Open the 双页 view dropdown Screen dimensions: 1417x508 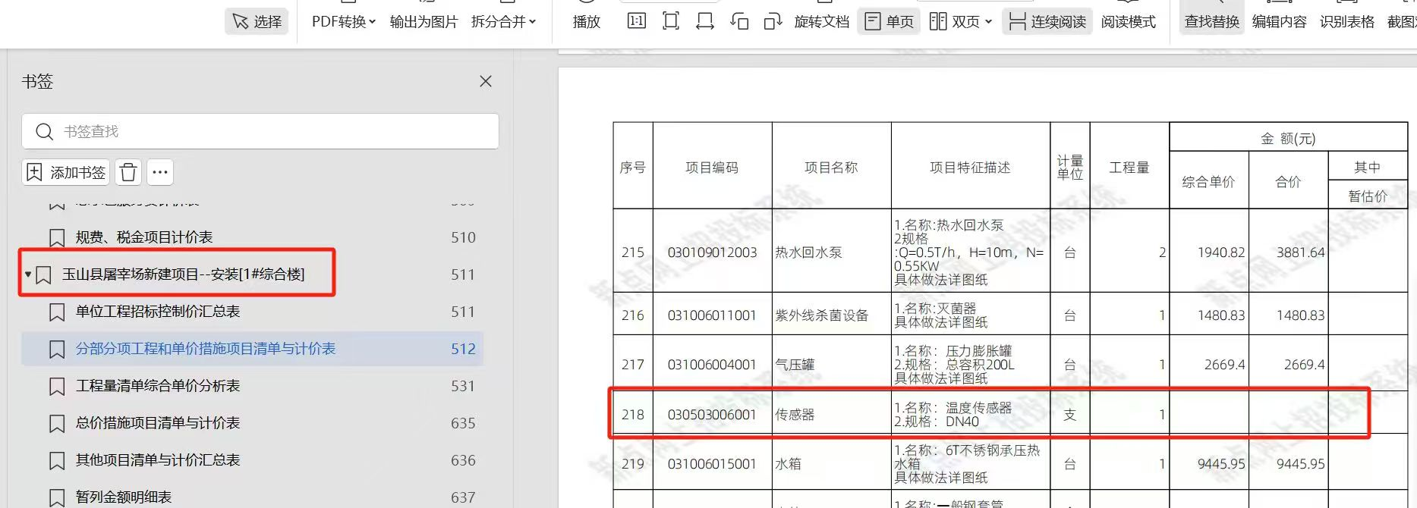(961, 21)
